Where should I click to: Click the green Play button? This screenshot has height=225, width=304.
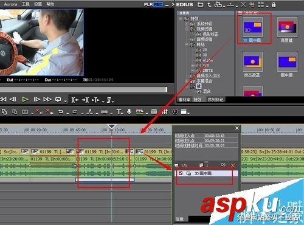click(25, 99)
